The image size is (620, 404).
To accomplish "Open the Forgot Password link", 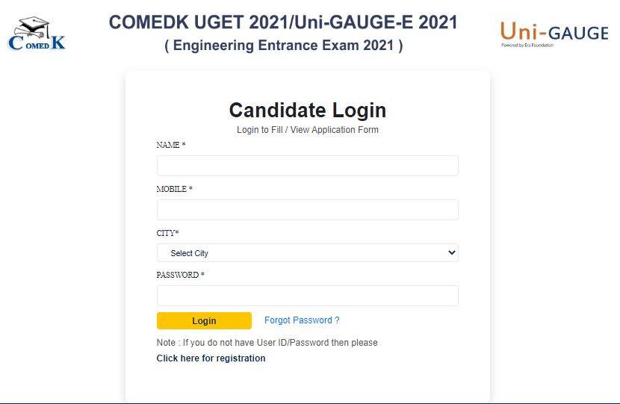I will pos(302,320).
